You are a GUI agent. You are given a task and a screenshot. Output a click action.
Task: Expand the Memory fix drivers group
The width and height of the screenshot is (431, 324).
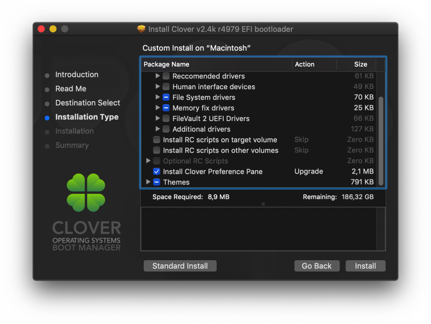[157, 107]
